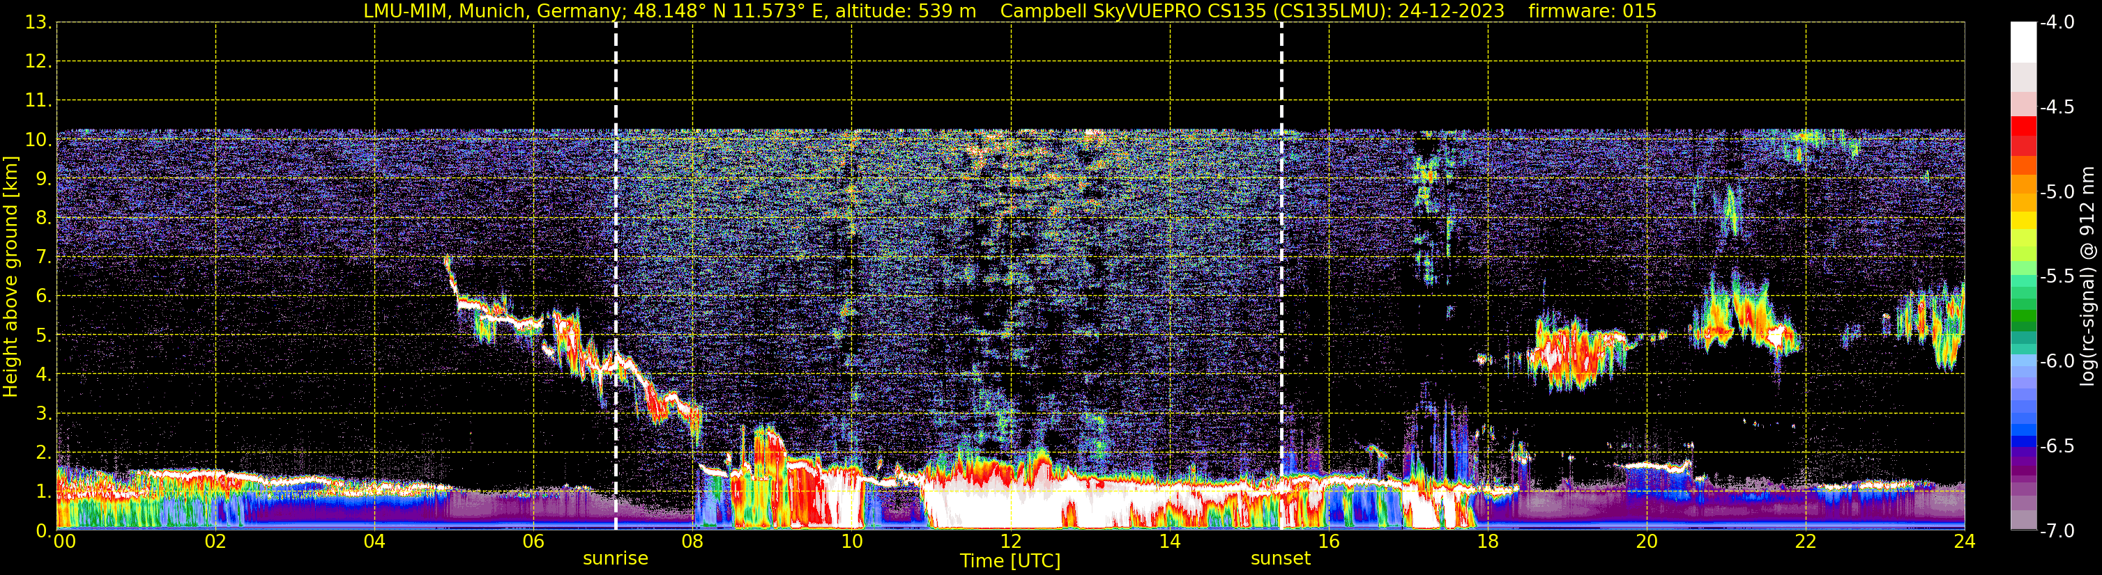
Task: Click the '14' tick on the time axis
Action: click(x=1169, y=542)
